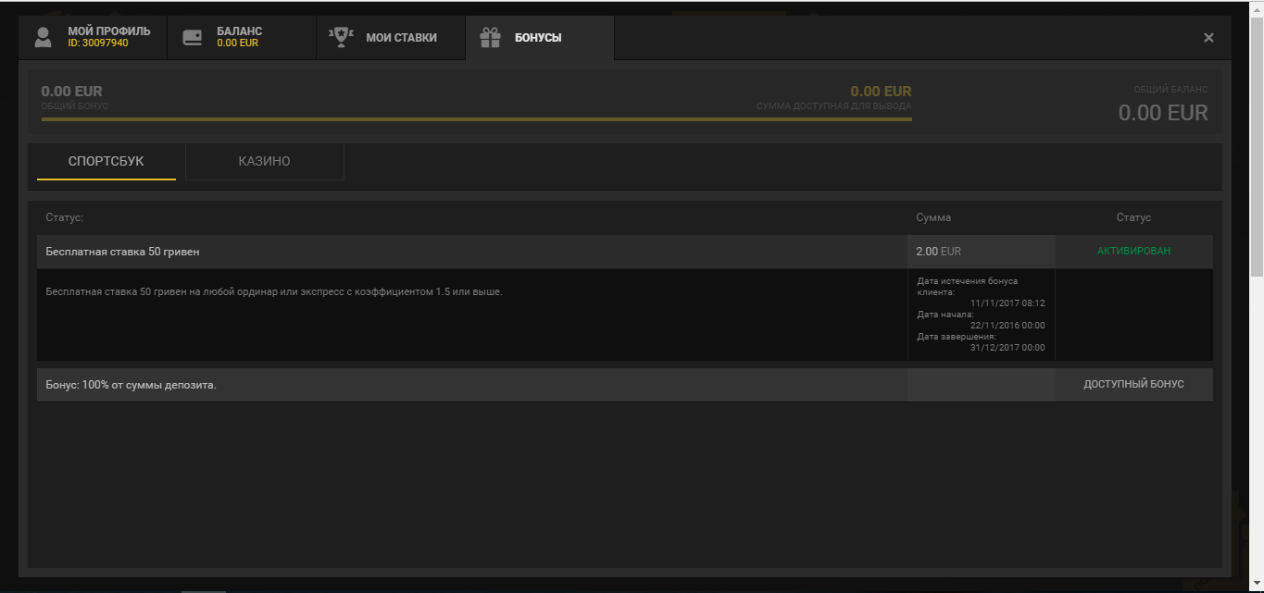This screenshot has width=1264, height=593.
Task: Select the wallet icon on Баланс tab
Action: 193,37
